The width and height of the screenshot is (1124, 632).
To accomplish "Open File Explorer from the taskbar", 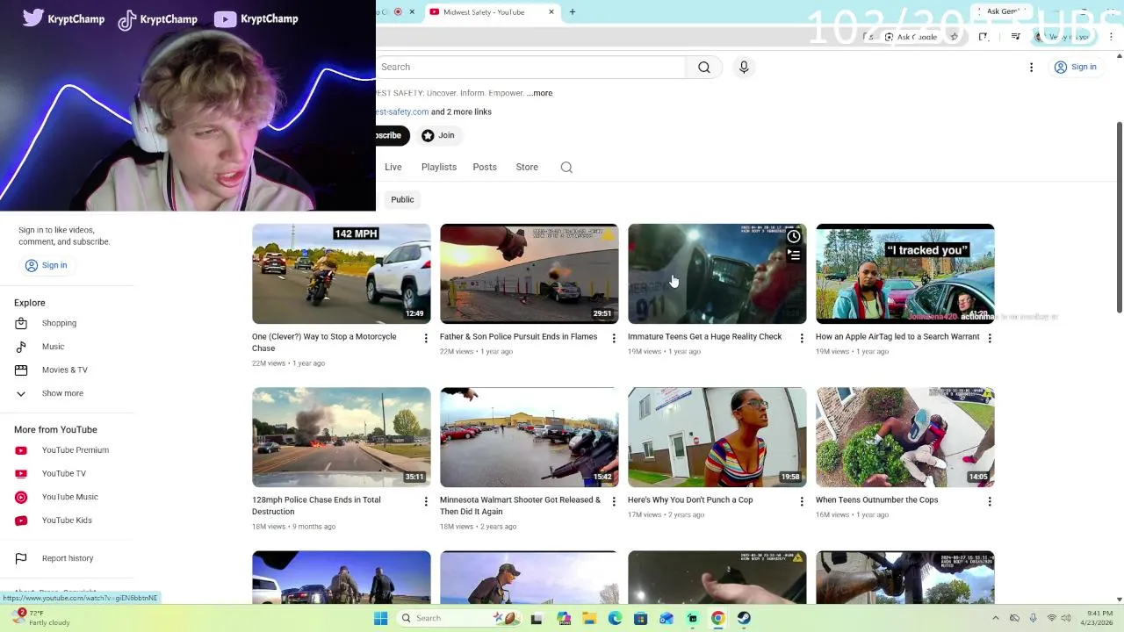I will [x=589, y=618].
